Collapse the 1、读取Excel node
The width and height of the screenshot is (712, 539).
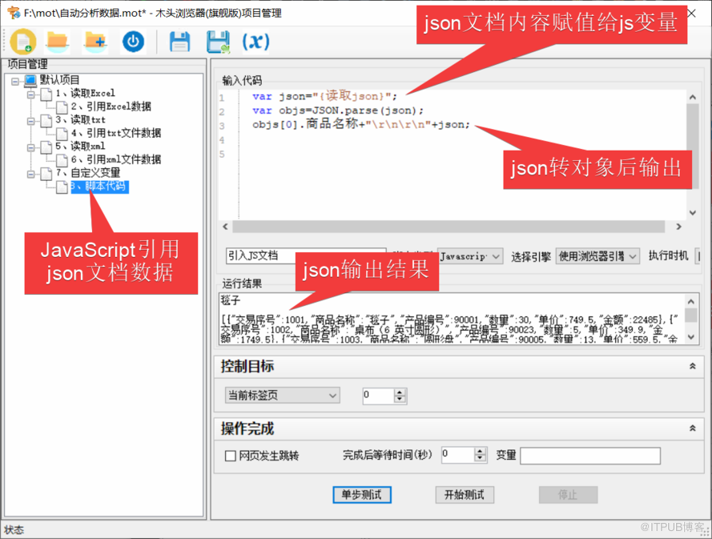(31, 95)
